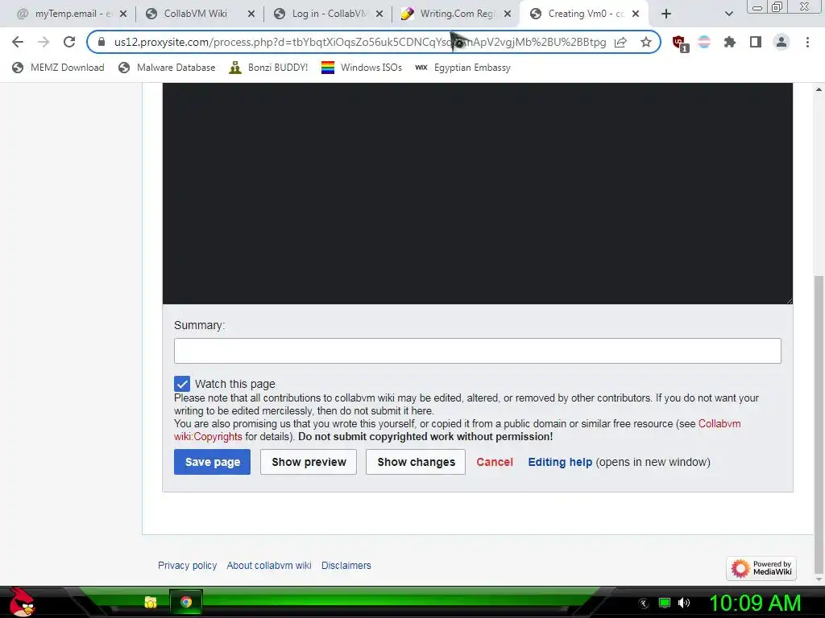Open the Privacy policy footer link
Viewport: 825px width, 618px height.
click(x=187, y=566)
